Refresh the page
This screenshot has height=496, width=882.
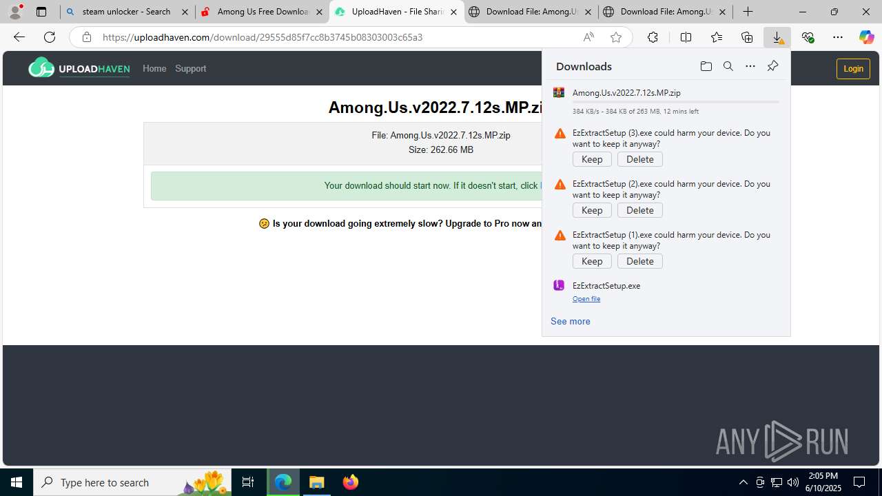50,37
